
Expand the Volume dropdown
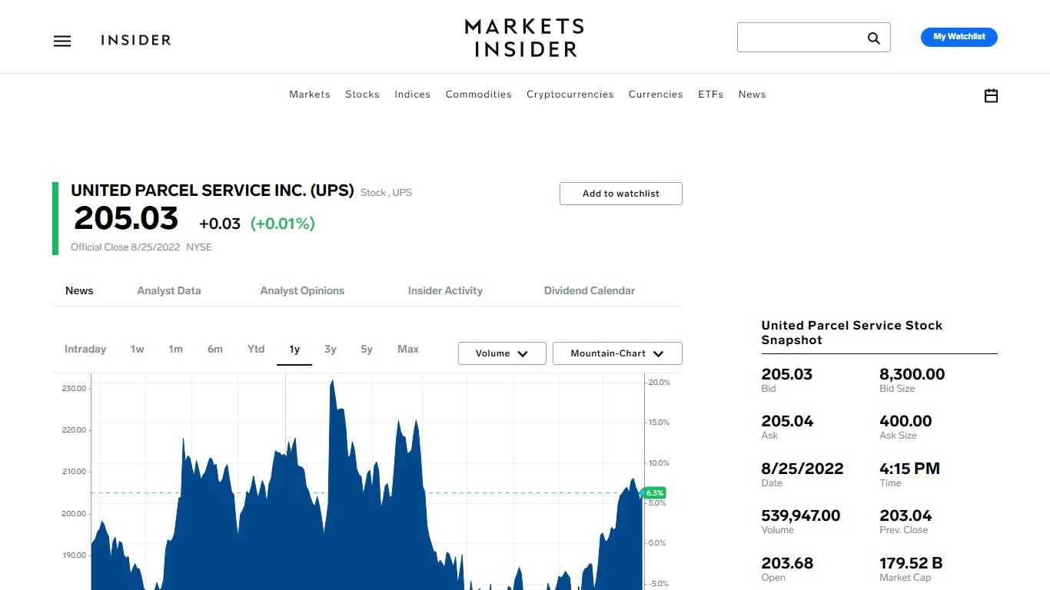click(502, 353)
